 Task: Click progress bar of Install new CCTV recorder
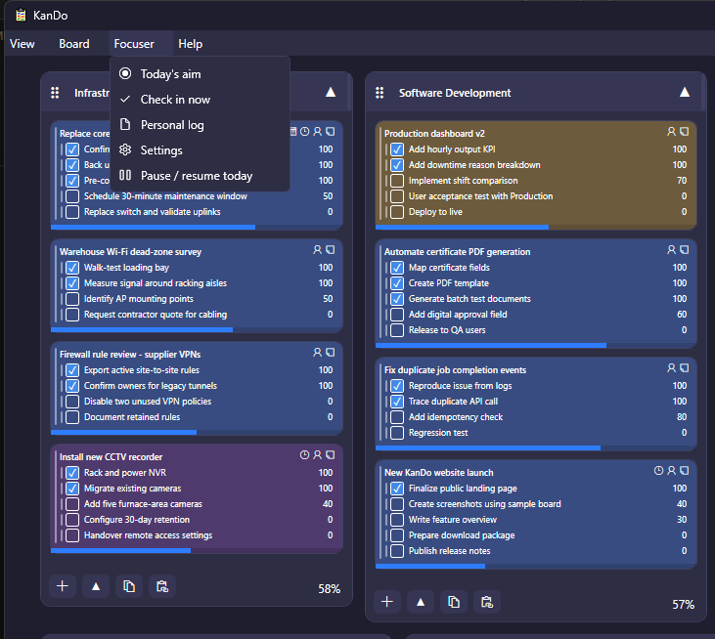197,551
